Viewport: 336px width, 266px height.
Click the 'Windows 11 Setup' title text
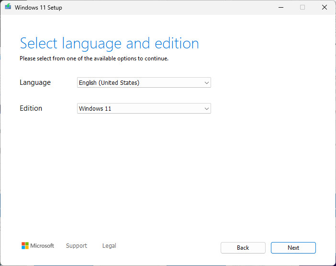(38, 8)
